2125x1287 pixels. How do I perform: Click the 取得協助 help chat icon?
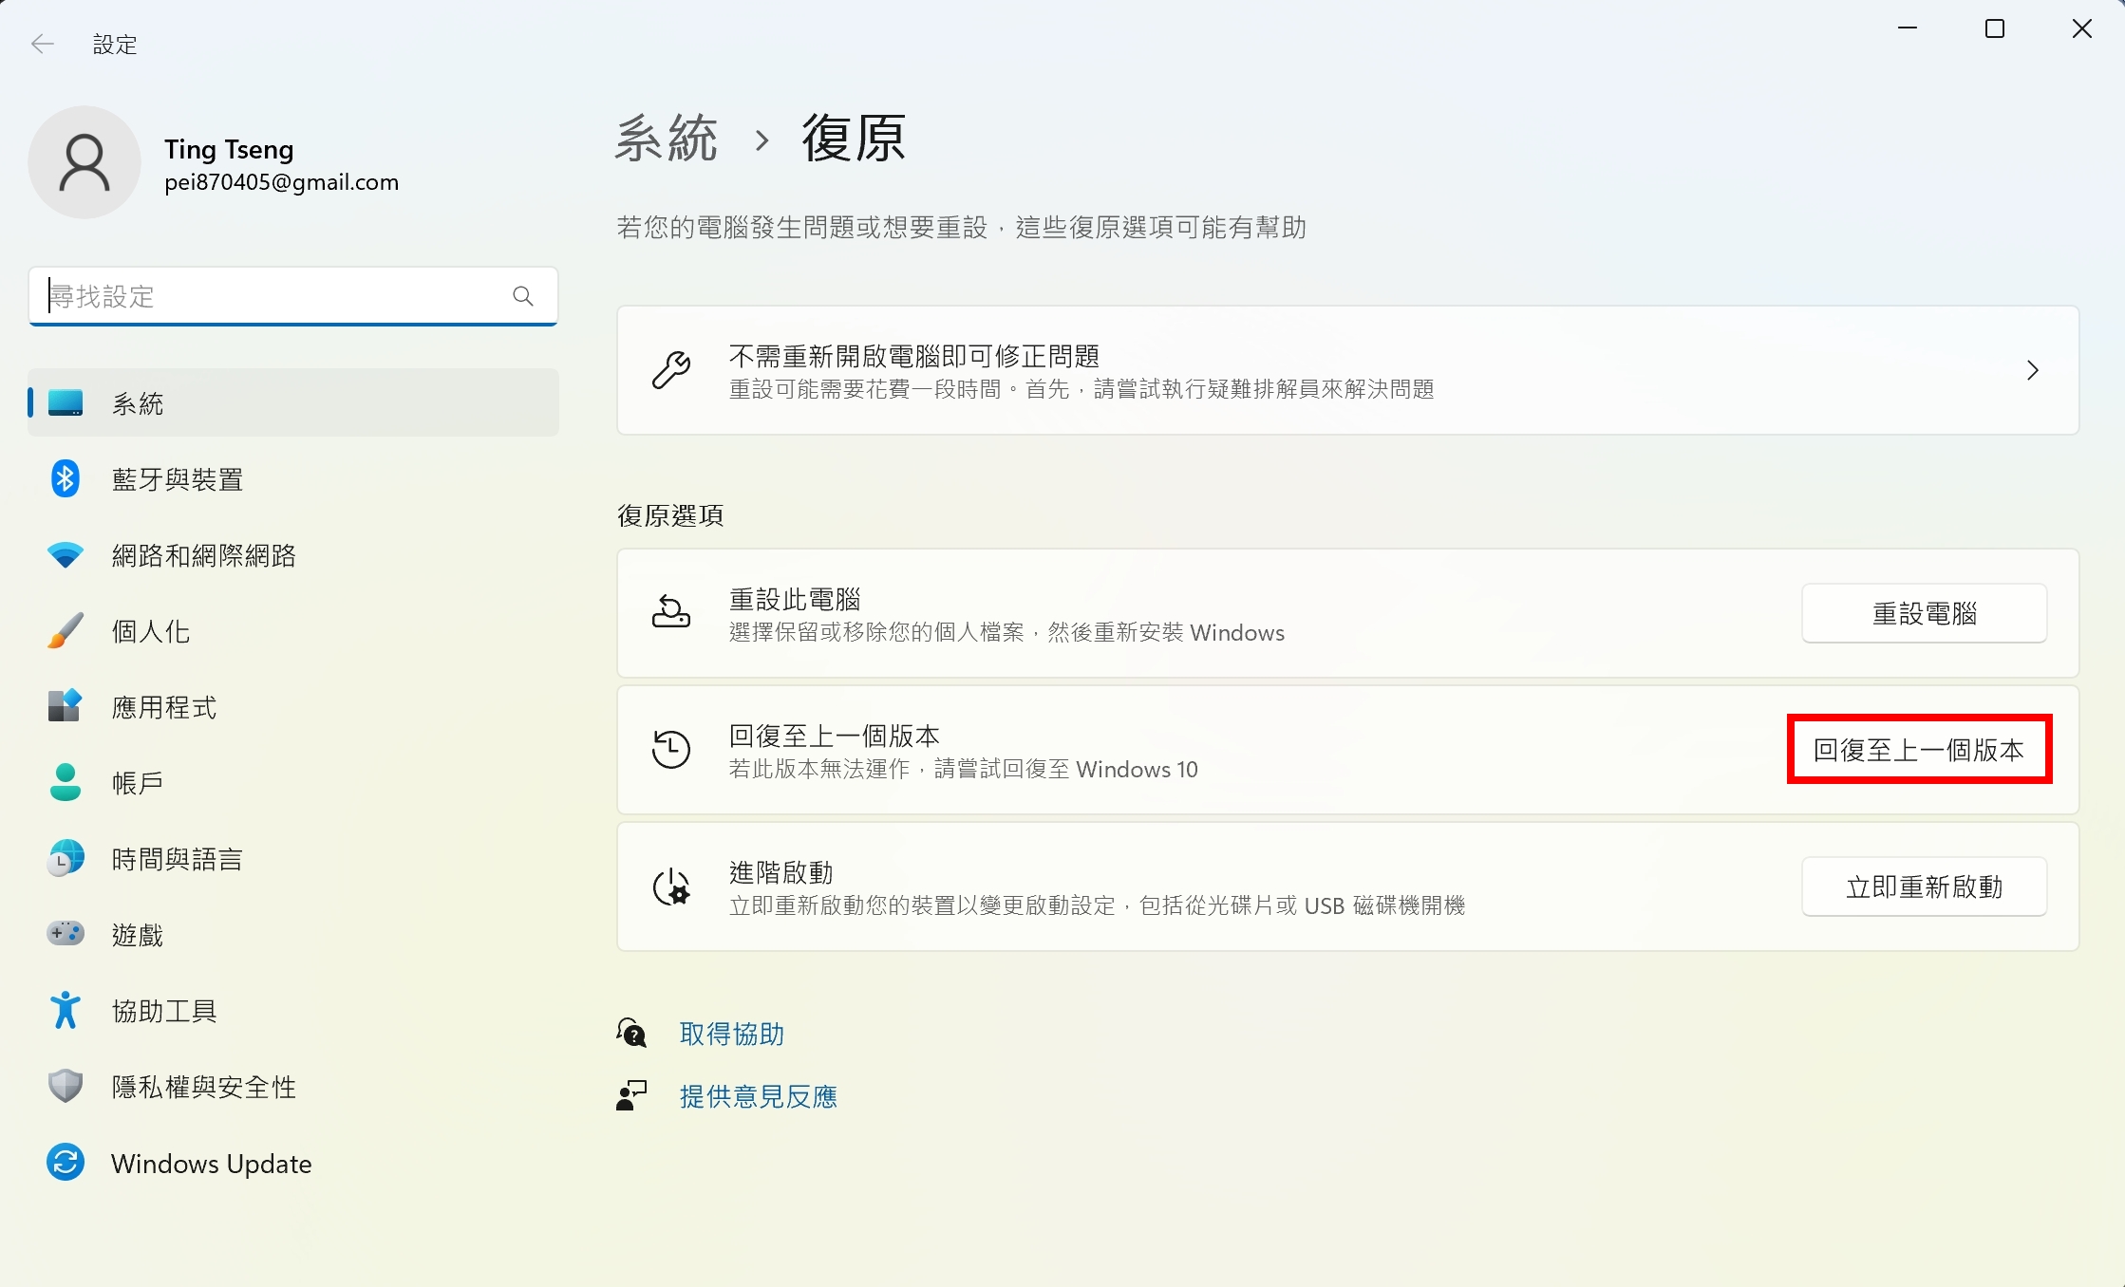631,1033
